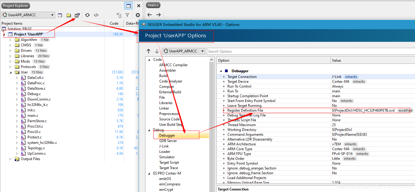Click the down arrow in Options dialog

coord(157,51)
